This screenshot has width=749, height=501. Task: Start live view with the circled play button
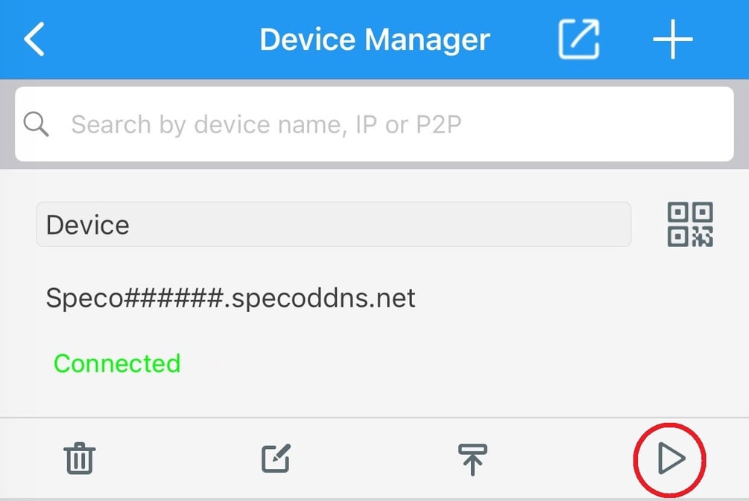(x=669, y=459)
